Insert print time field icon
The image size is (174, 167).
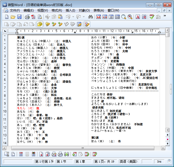coord(60,154)
